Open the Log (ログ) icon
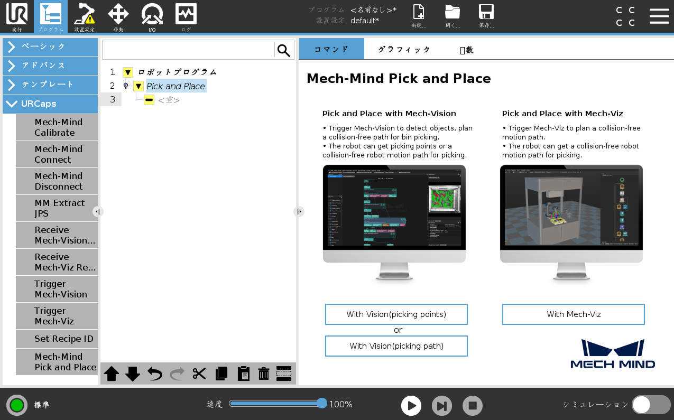 tap(186, 17)
